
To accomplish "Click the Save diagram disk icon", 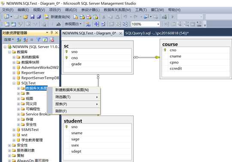I will click(33, 17).
